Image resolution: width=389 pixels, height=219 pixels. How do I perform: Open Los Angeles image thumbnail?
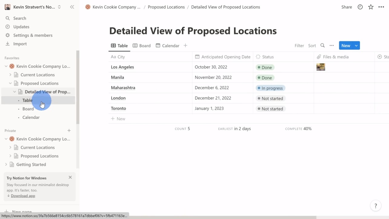pyautogui.click(x=321, y=67)
